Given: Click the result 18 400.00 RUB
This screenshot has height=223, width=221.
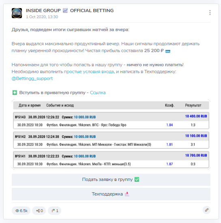Looking at the screenshot, I should (196, 116).
